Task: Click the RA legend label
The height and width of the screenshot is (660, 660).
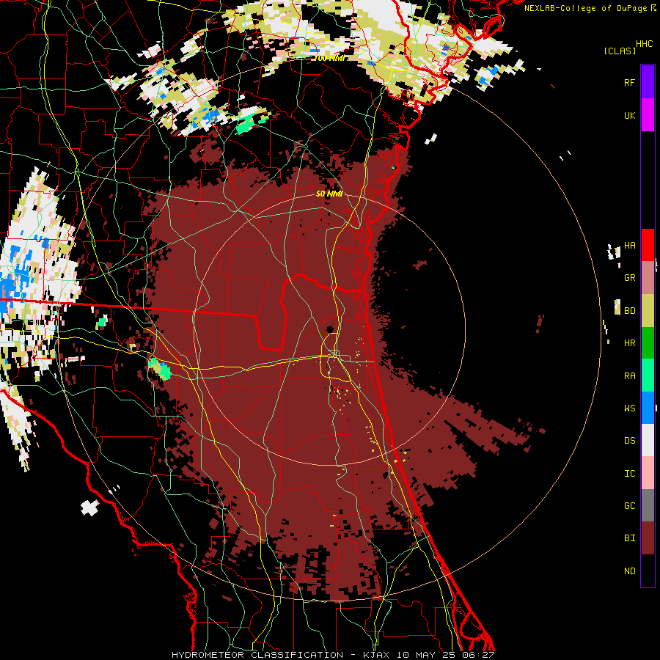Action: pos(629,376)
